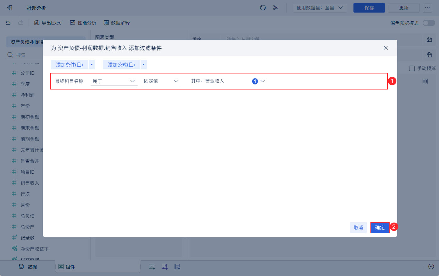Select the 净资产收益率 calculated field
439x276 pixels.
click(x=35, y=249)
